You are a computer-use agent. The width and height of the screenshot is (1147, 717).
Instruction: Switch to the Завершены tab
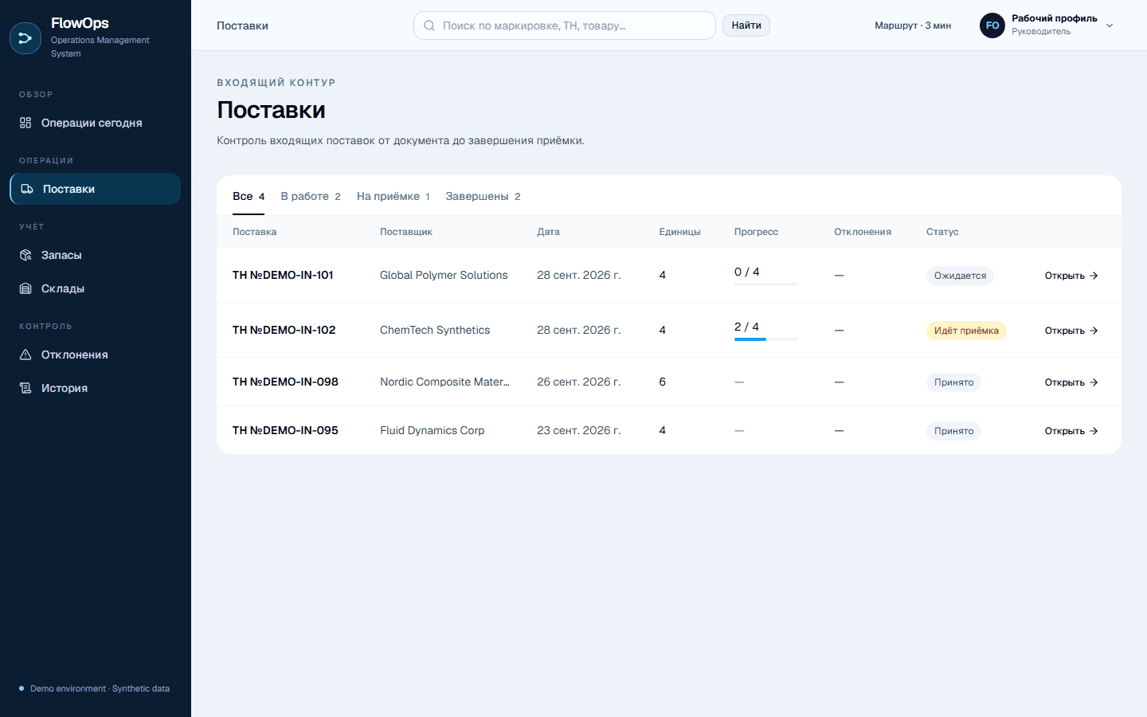click(483, 196)
